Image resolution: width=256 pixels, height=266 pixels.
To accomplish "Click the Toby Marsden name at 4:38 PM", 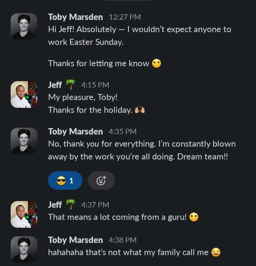I will [x=75, y=240].
